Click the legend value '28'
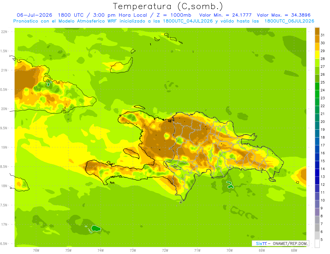Viewport: 330px width, 254px height. [x=323, y=59]
